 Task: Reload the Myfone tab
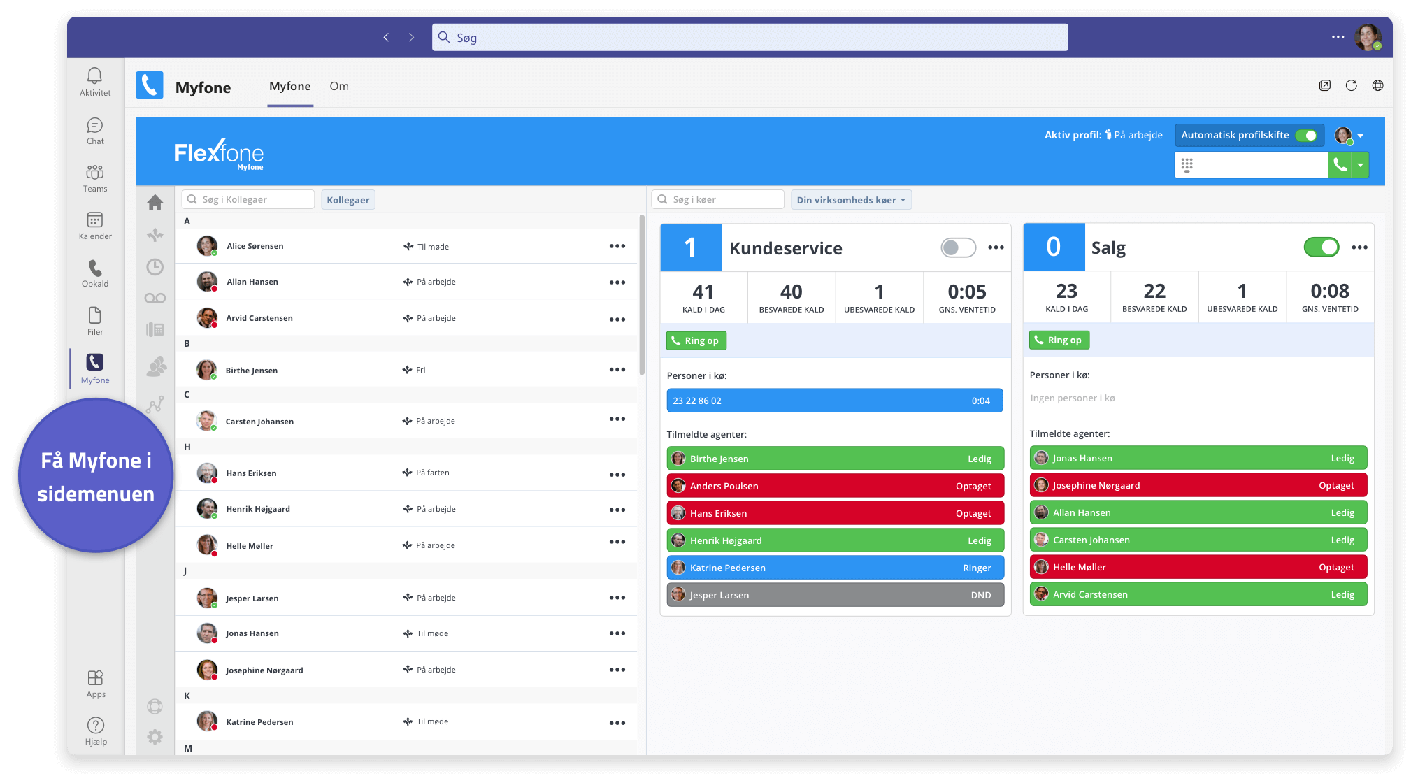(x=1351, y=85)
